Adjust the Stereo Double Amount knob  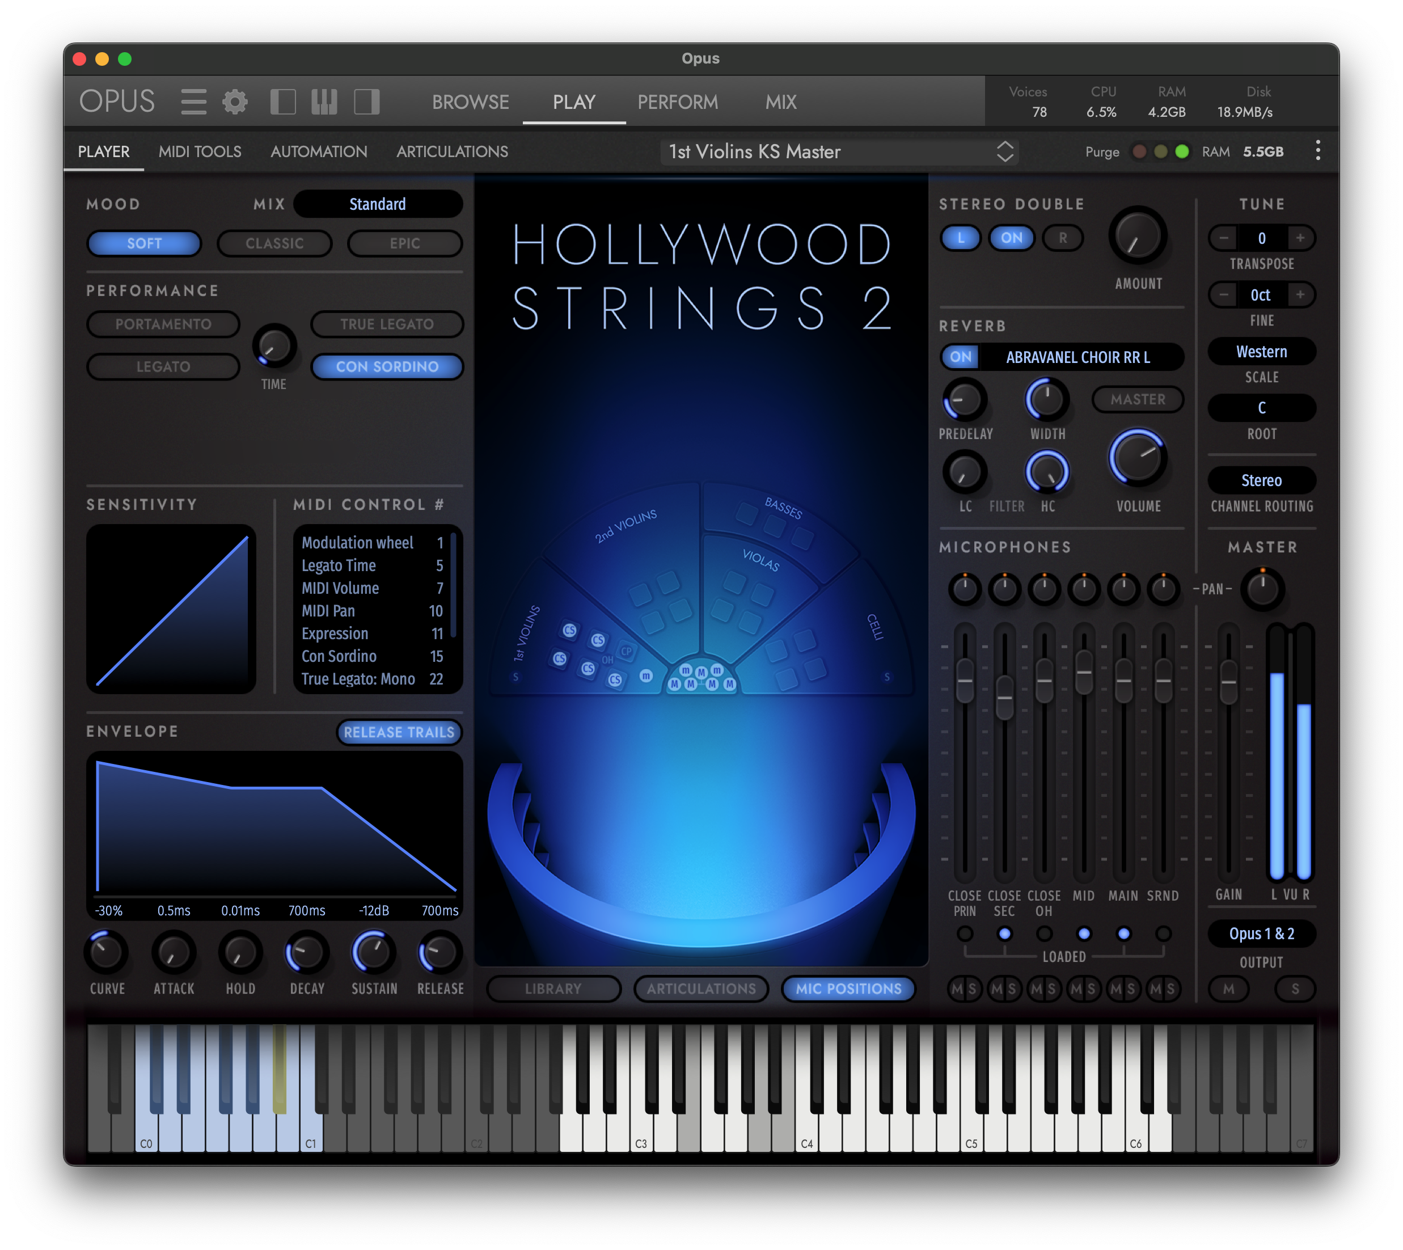click(1138, 235)
